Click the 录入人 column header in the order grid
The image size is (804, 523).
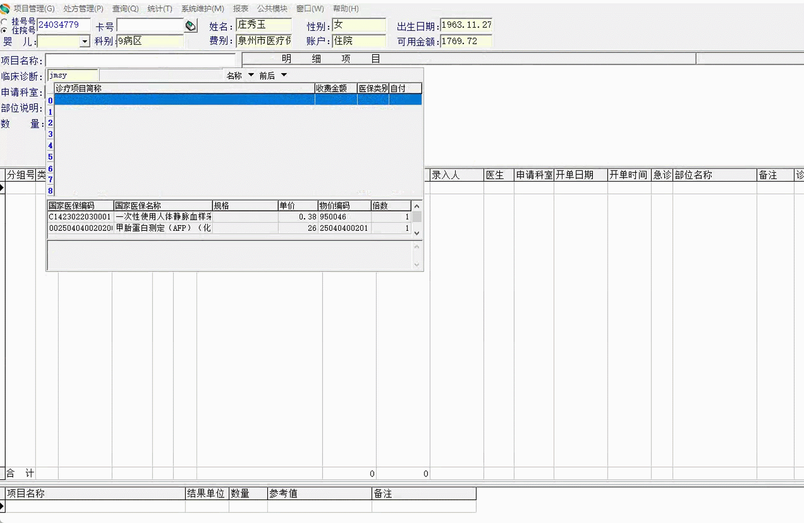[457, 175]
